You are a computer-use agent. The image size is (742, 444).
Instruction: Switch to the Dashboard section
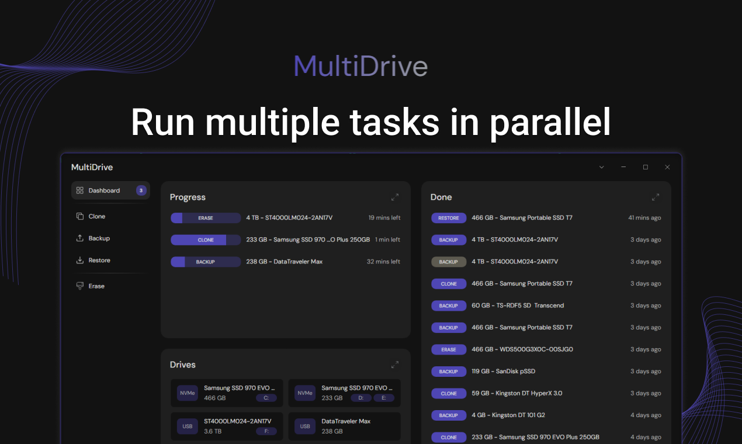click(x=104, y=190)
